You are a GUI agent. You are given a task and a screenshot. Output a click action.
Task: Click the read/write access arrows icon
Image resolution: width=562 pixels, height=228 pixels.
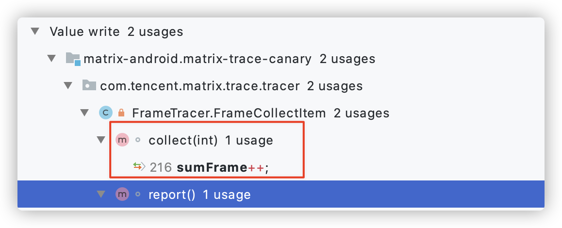tap(139, 166)
